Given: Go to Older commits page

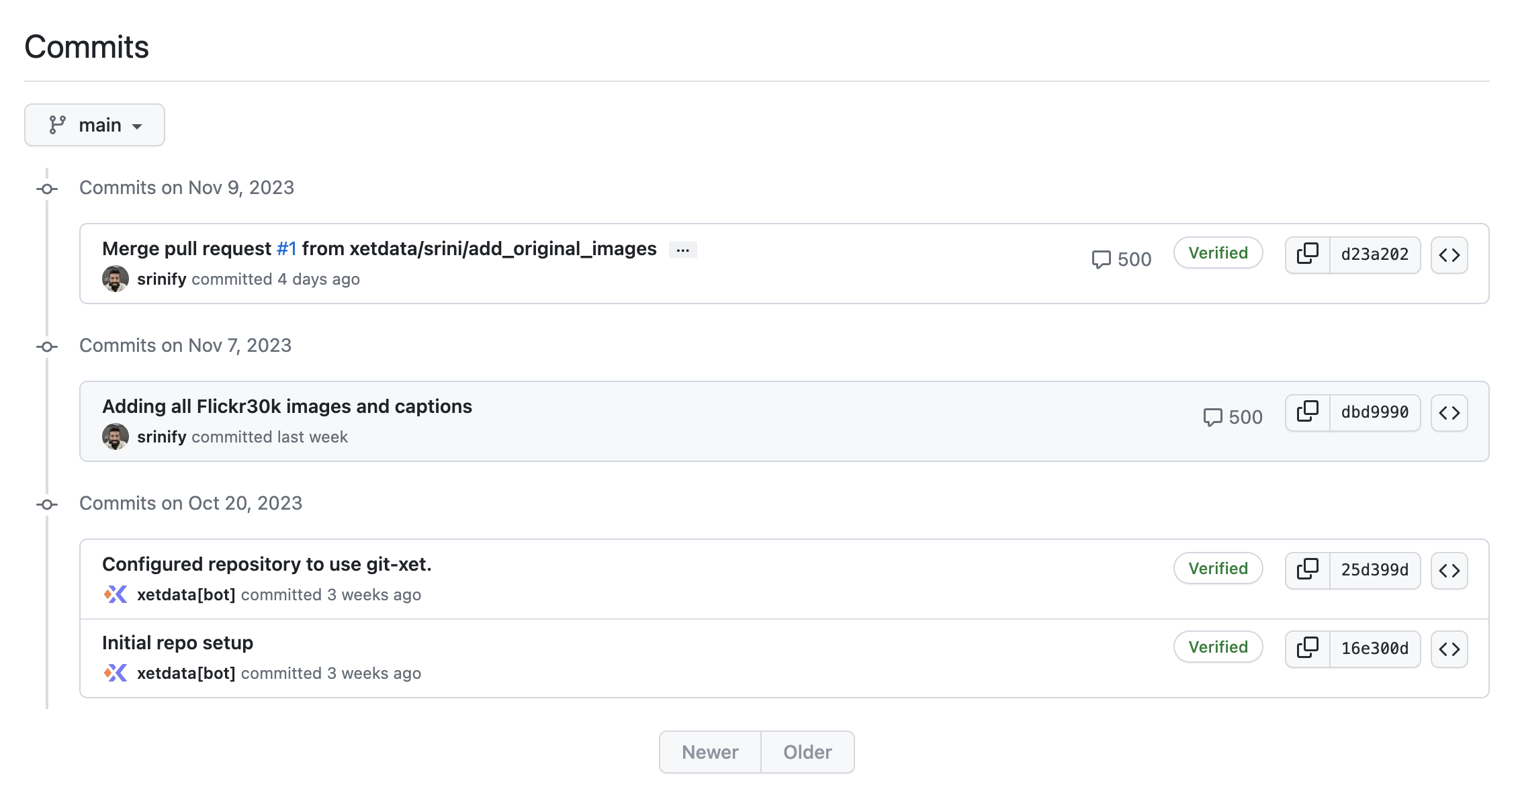Looking at the screenshot, I should [x=807, y=752].
